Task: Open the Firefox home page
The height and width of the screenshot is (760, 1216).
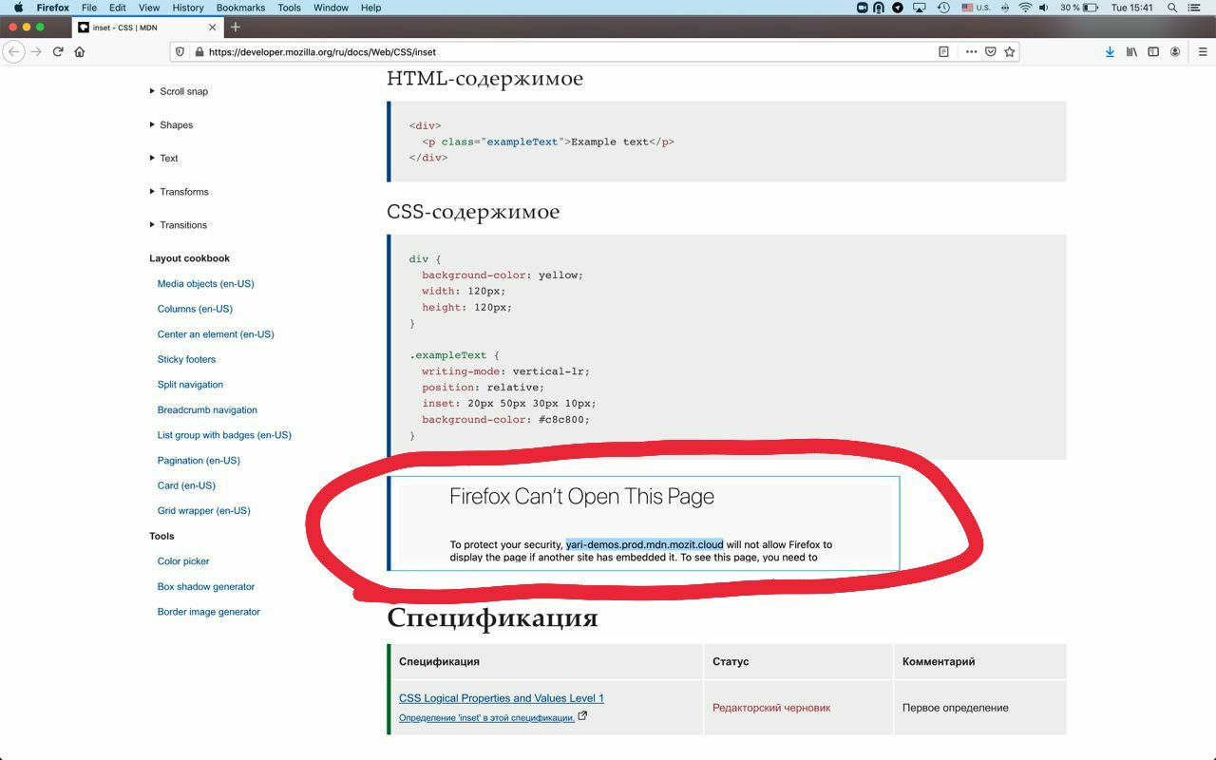Action: tap(80, 51)
